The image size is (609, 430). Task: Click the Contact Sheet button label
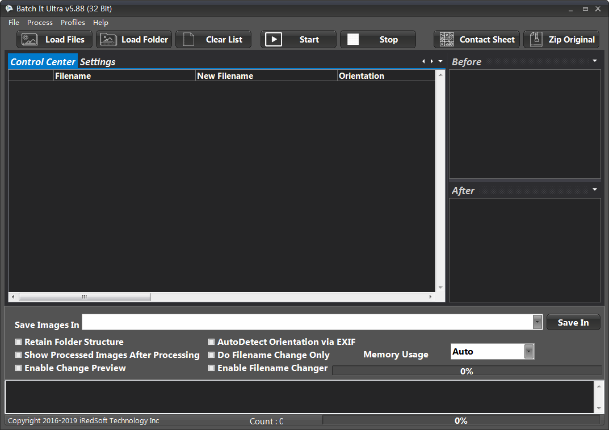(487, 40)
